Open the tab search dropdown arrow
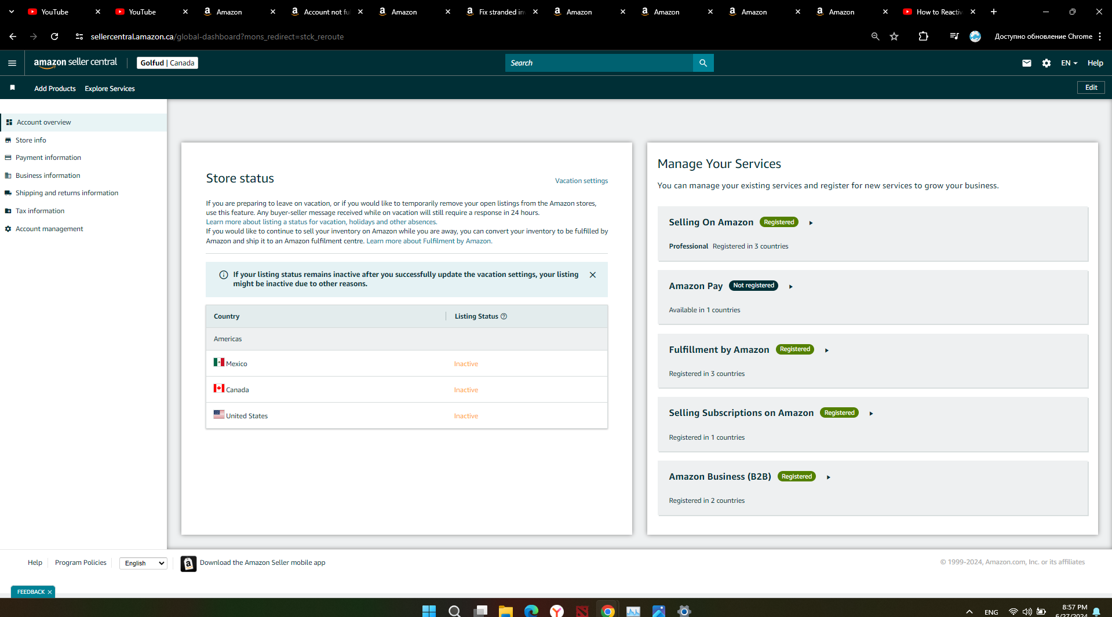 coord(11,12)
